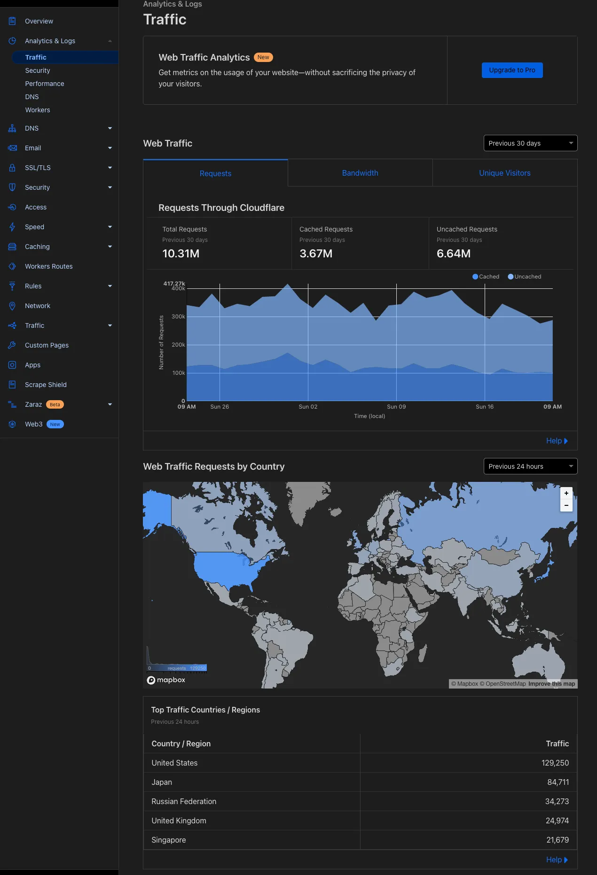Image resolution: width=597 pixels, height=875 pixels.
Task: Click the Network location pin icon
Action: coord(12,306)
